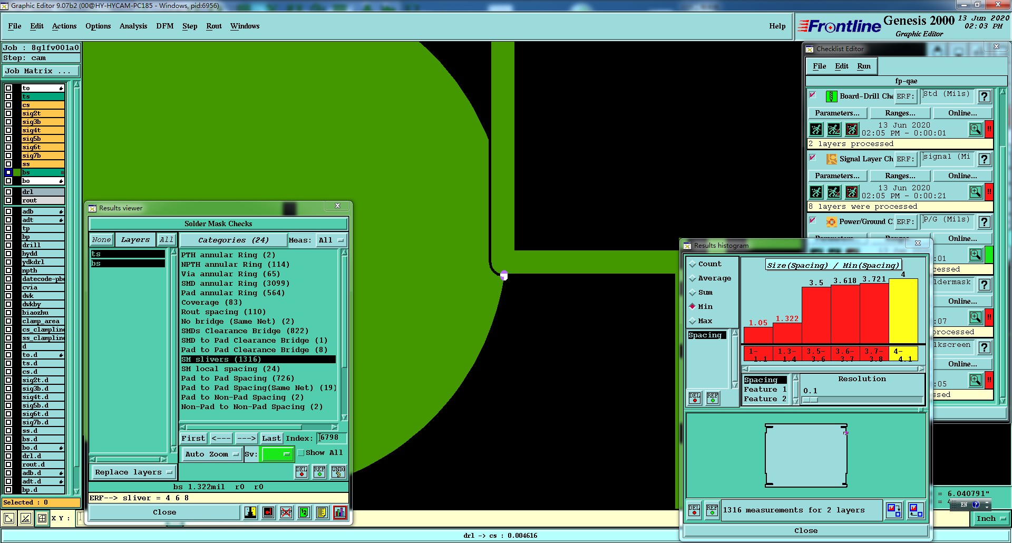This screenshot has height=543, width=1012.
Task: Toggle the Signal Layer Check checkbox
Action: [x=813, y=158]
